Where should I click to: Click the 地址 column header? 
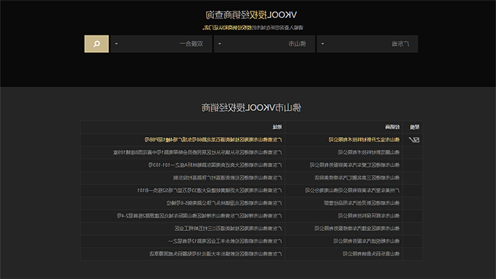pyautogui.click(x=277, y=127)
